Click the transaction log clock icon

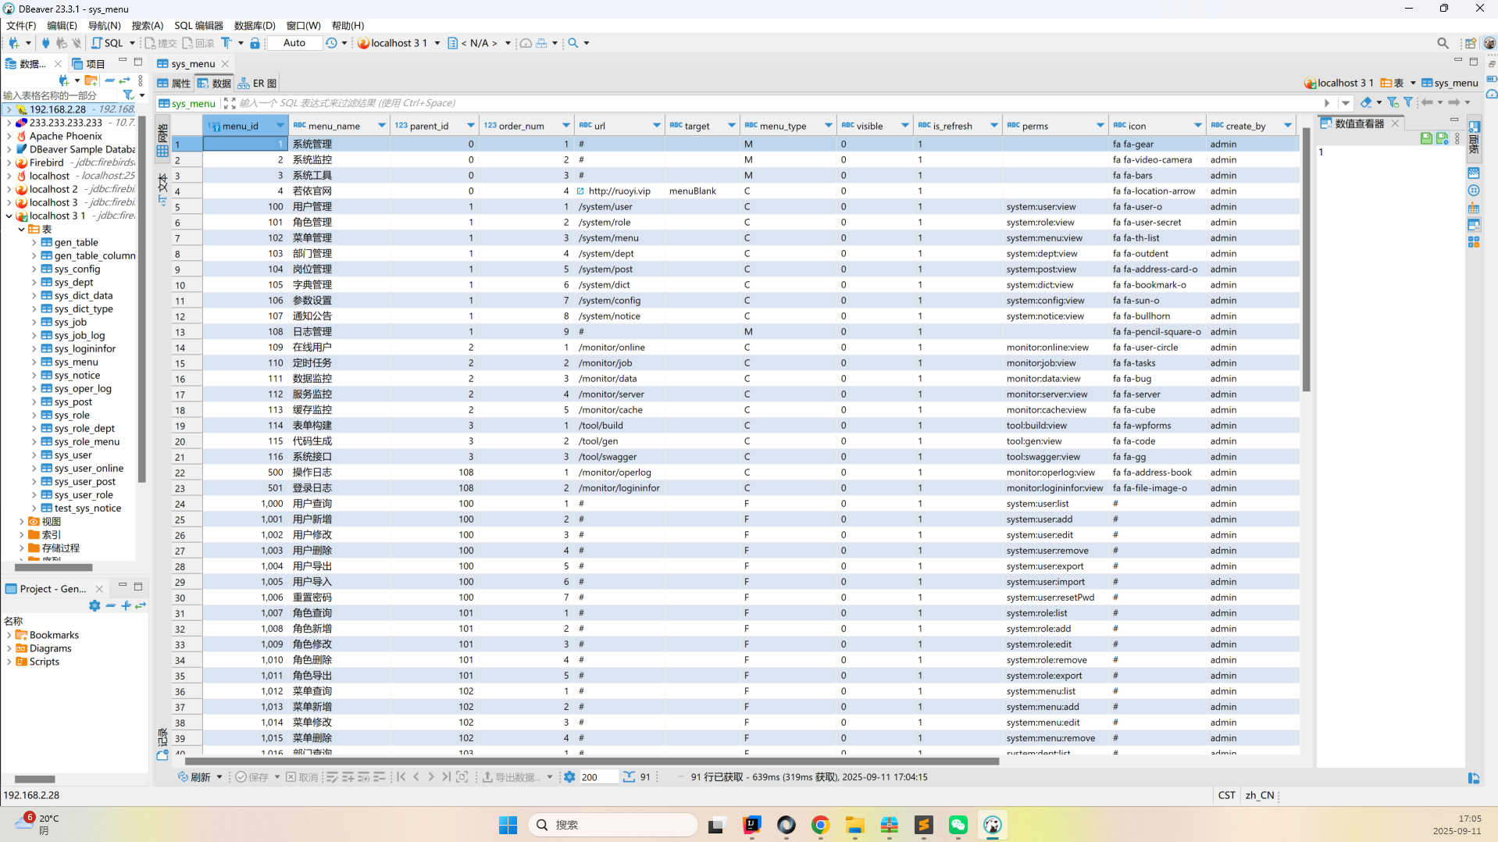tap(332, 43)
